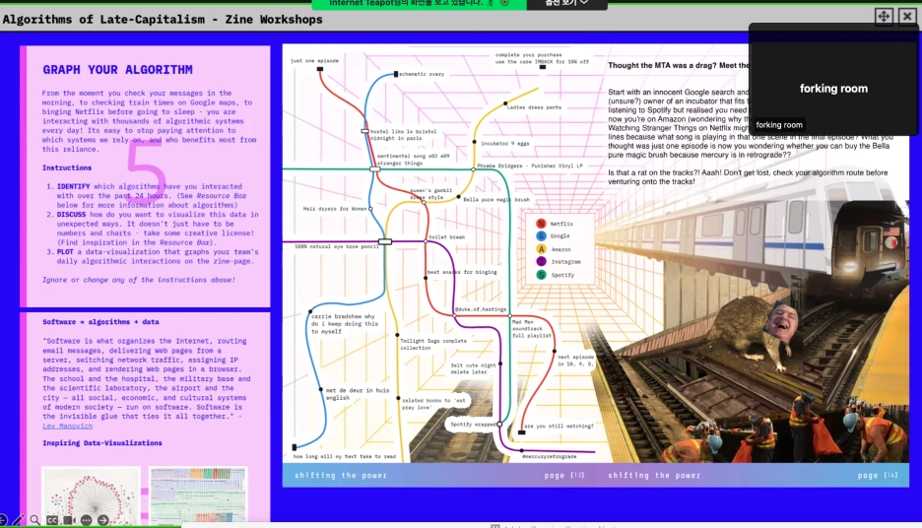Screen dimensions: 922x528
Task: Click the right arrow next icon
Action: coord(102,520)
